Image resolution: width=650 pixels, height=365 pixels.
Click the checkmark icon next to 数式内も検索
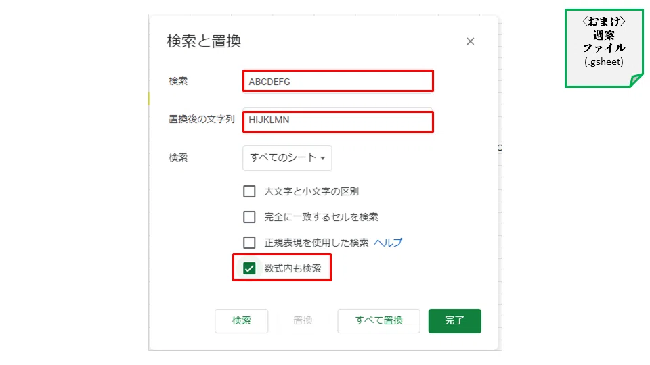point(249,268)
